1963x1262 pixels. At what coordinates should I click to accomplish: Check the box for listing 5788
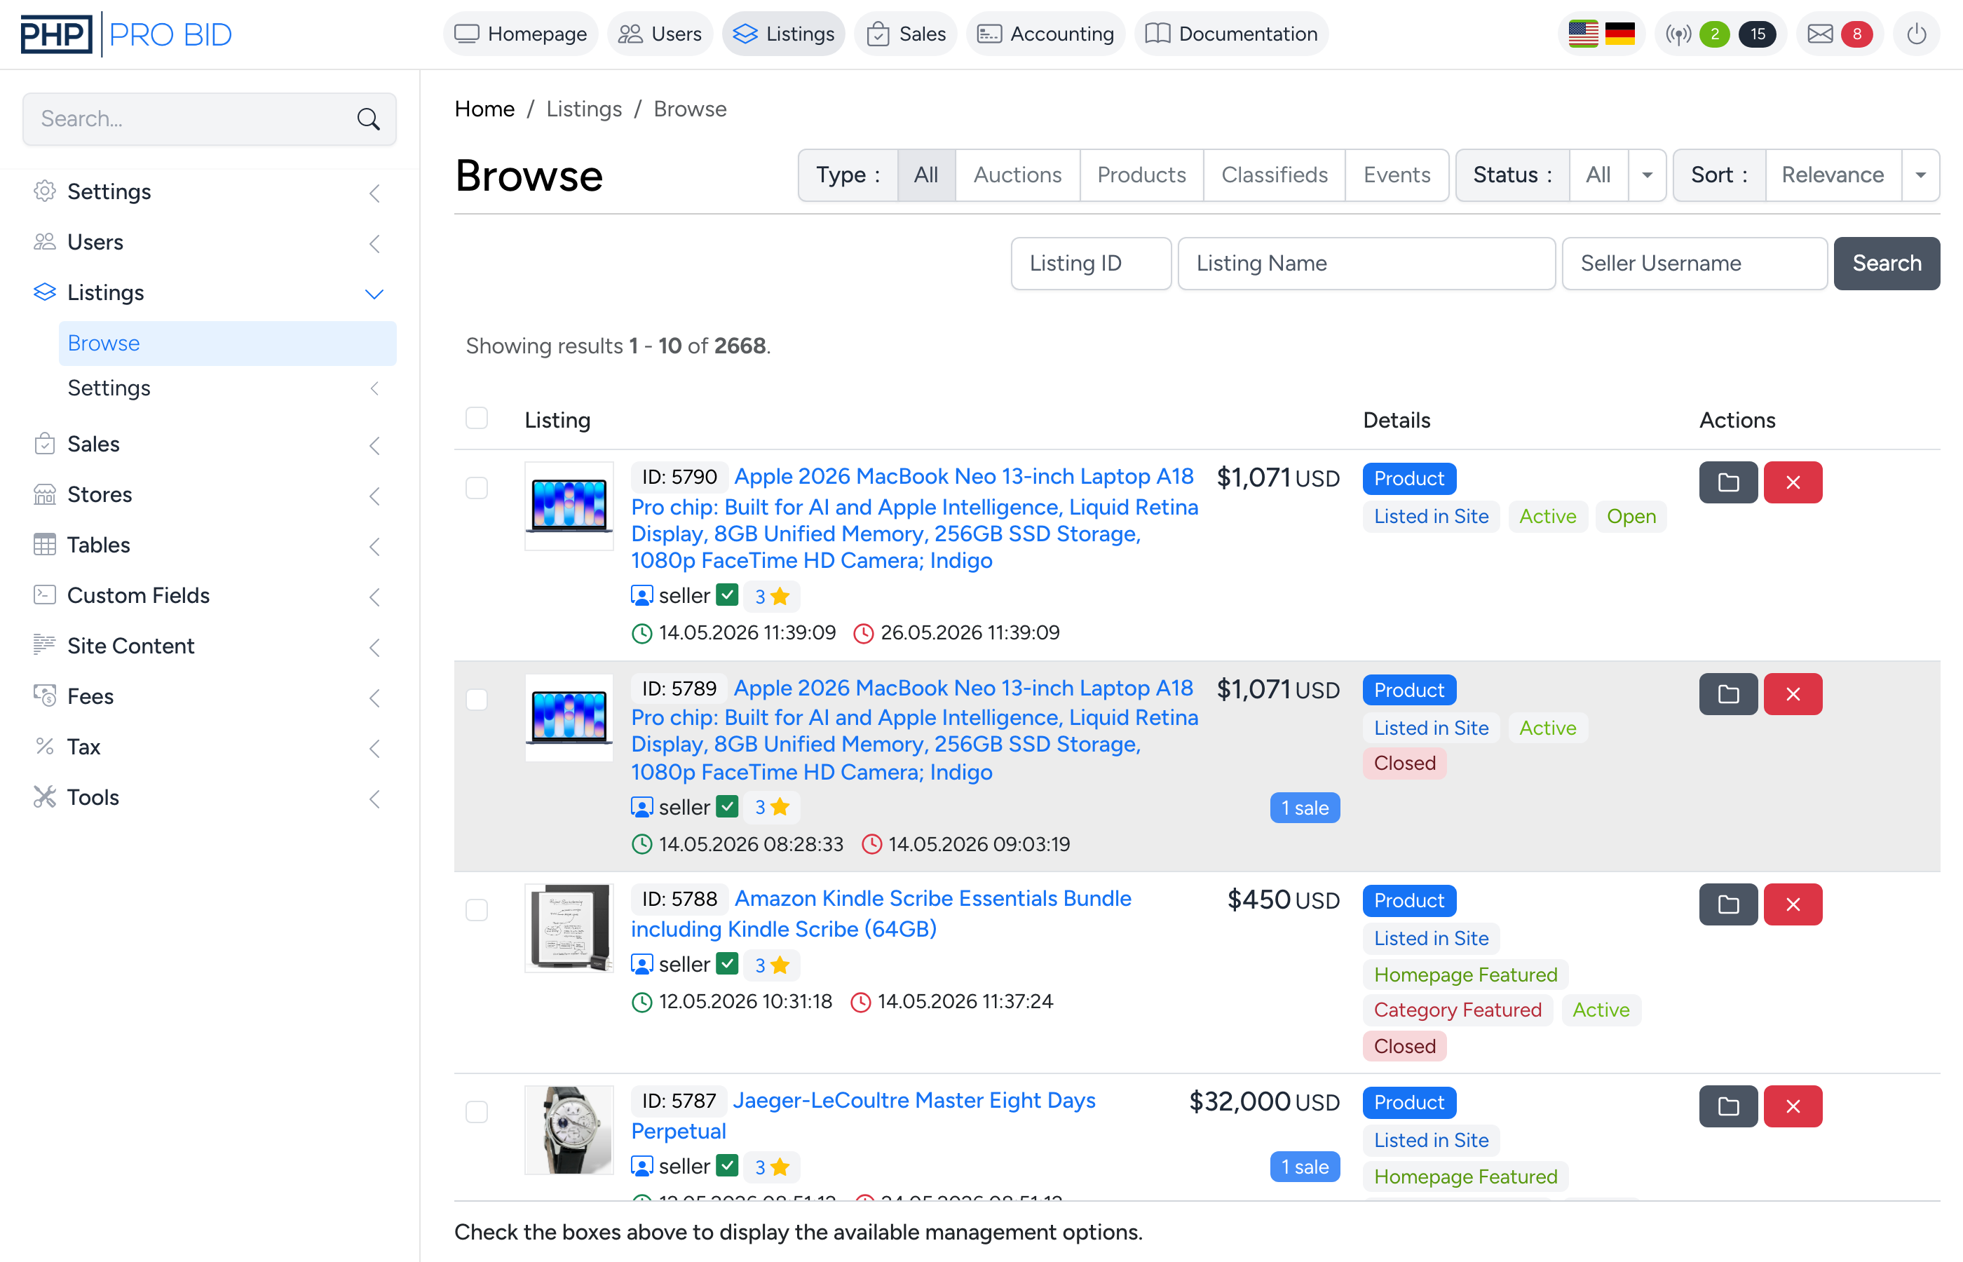coord(477,909)
